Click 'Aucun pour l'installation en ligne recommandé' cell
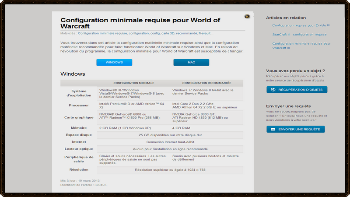This screenshot has height=197, width=350. pyautogui.click(x=170, y=149)
